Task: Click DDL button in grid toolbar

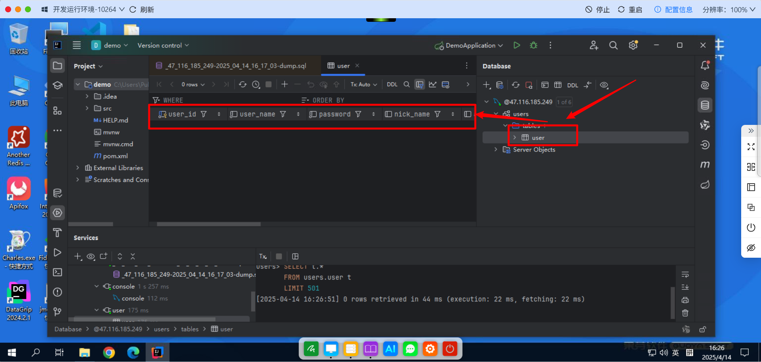Action: tap(392, 84)
